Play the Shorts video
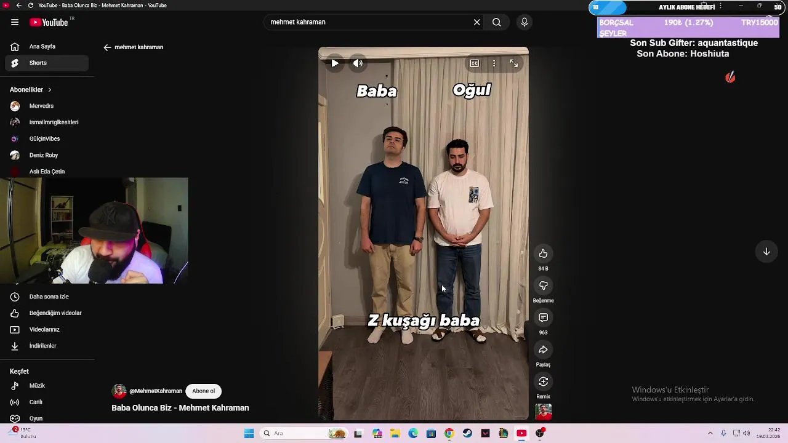The height and width of the screenshot is (443, 788). click(x=335, y=63)
